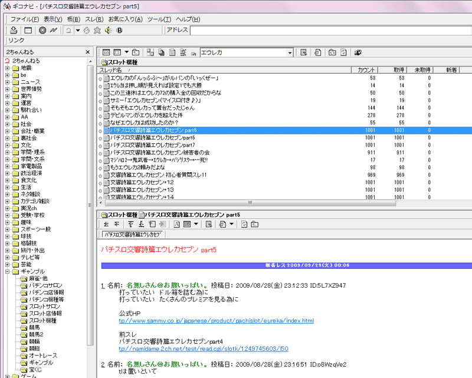
Task: Select thread なぜエウレカは成功したのか？
Action: click(x=144, y=123)
